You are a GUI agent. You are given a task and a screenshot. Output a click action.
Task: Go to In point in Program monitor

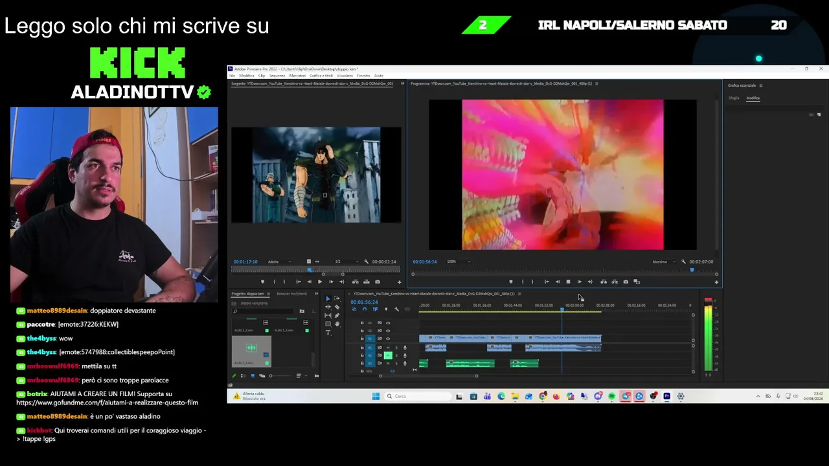coord(547,282)
